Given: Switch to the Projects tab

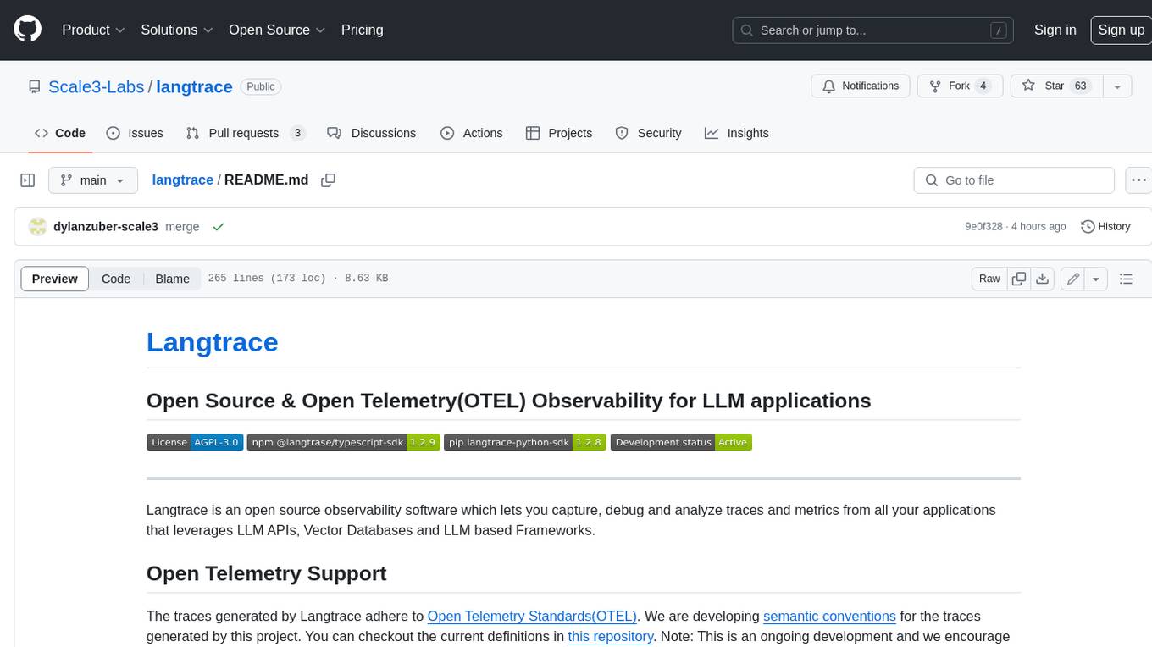Looking at the screenshot, I should 559,133.
